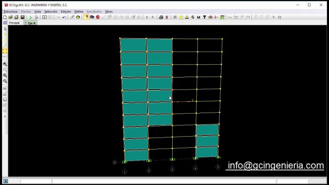Expand the Edición menu dropdown

(x=66, y=12)
